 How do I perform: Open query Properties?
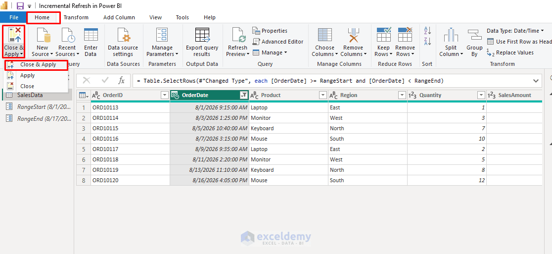(270, 31)
